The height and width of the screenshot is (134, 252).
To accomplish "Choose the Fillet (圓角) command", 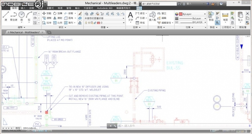I will coord(69,18).
